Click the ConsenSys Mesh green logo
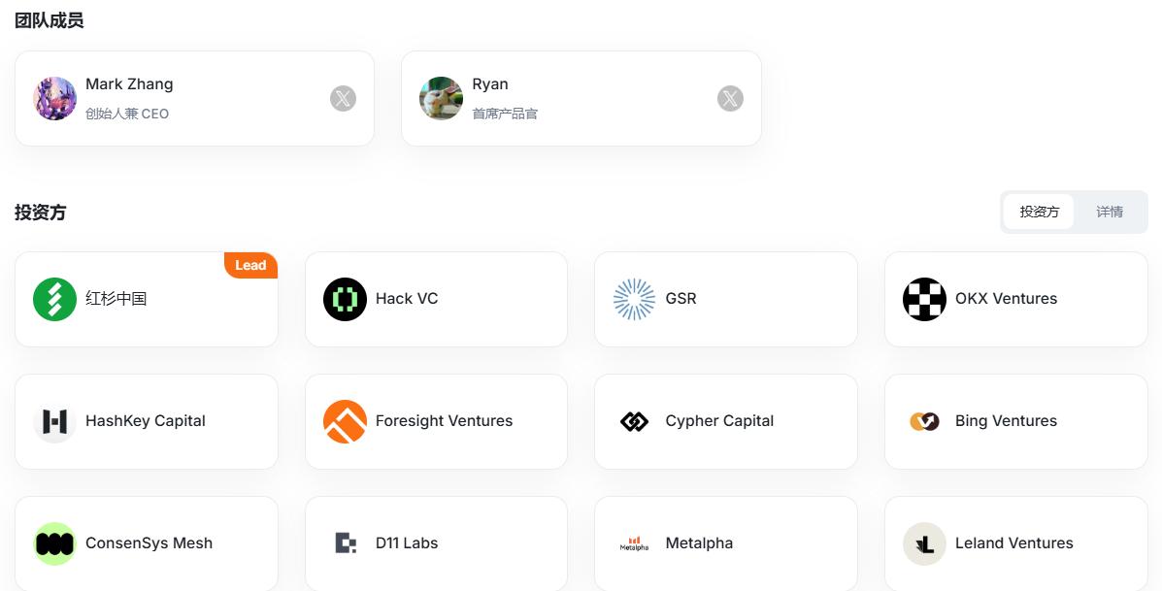Viewport: 1162px width, 591px height. point(54,543)
